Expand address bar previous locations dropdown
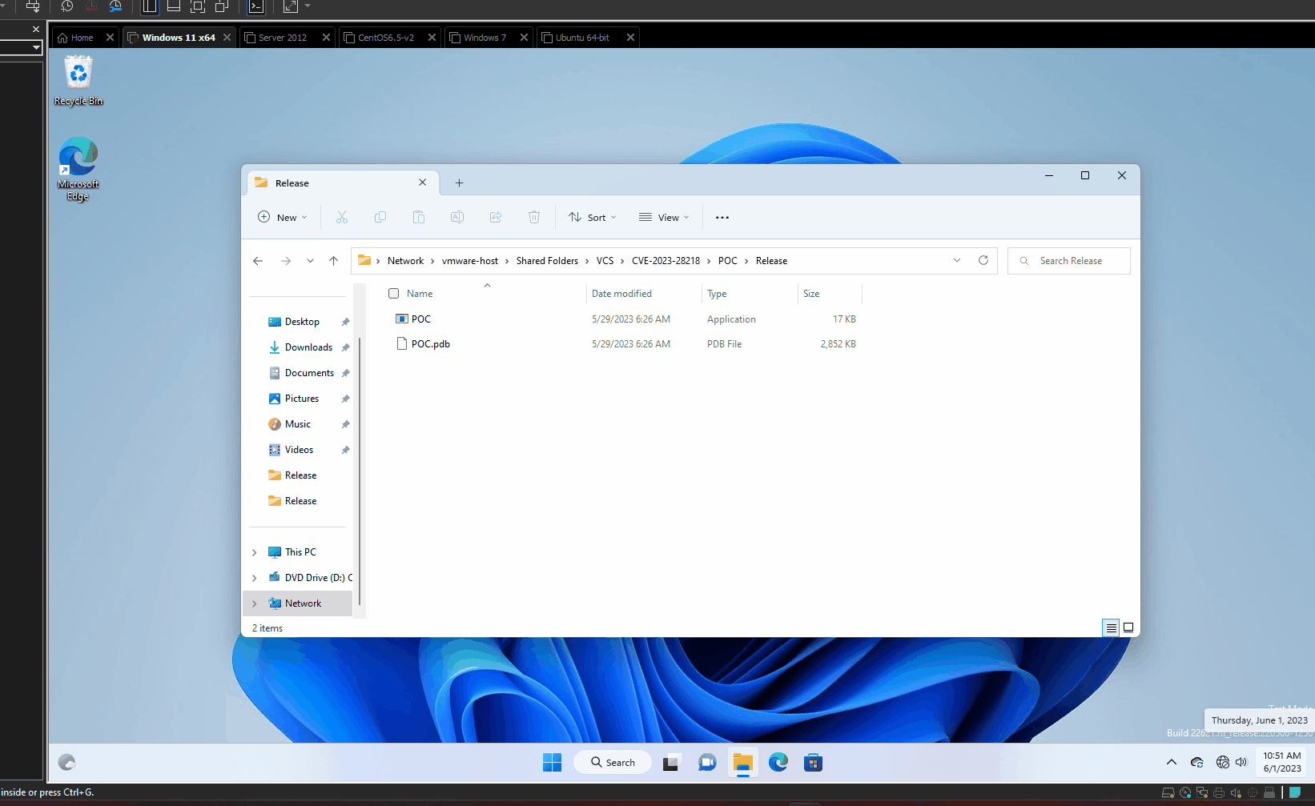Viewport: 1315px width, 806px height. tap(957, 260)
